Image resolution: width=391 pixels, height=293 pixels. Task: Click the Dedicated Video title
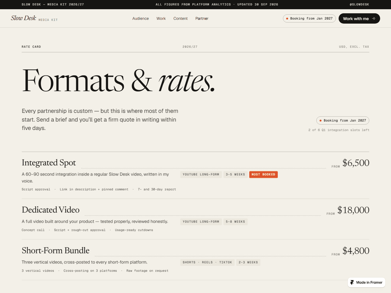[x=51, y=210]
